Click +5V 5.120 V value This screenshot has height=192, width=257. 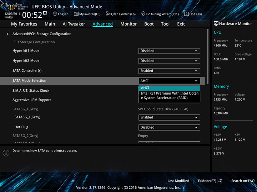point(240,140)
